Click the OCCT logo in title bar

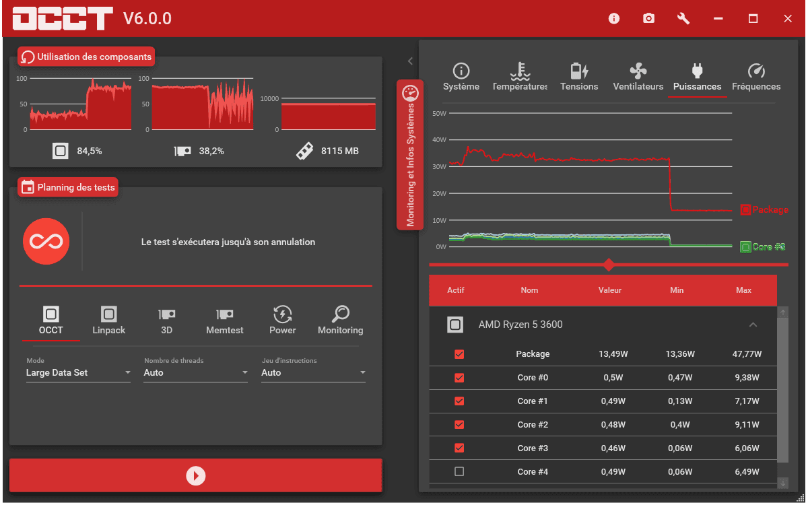[x=62, y=19]
